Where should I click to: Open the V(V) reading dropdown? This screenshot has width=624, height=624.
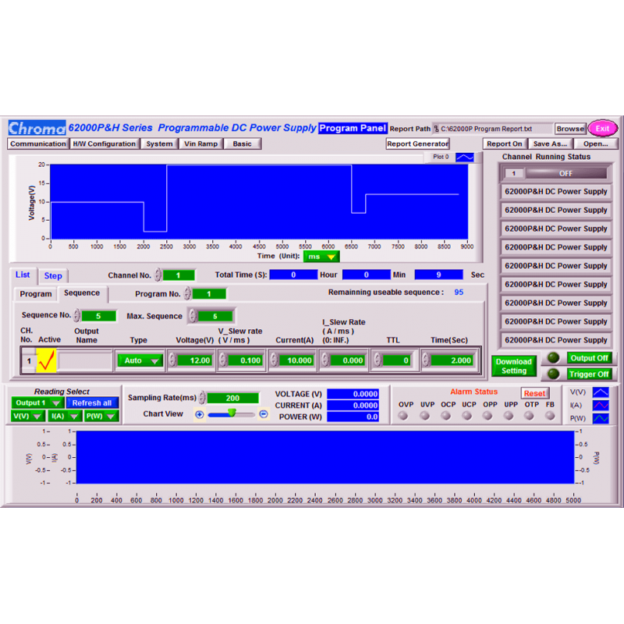click(x=27, y=417)
